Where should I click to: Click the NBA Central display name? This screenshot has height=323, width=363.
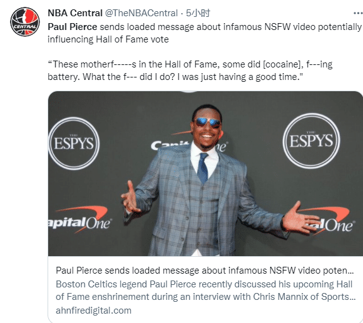75,13
